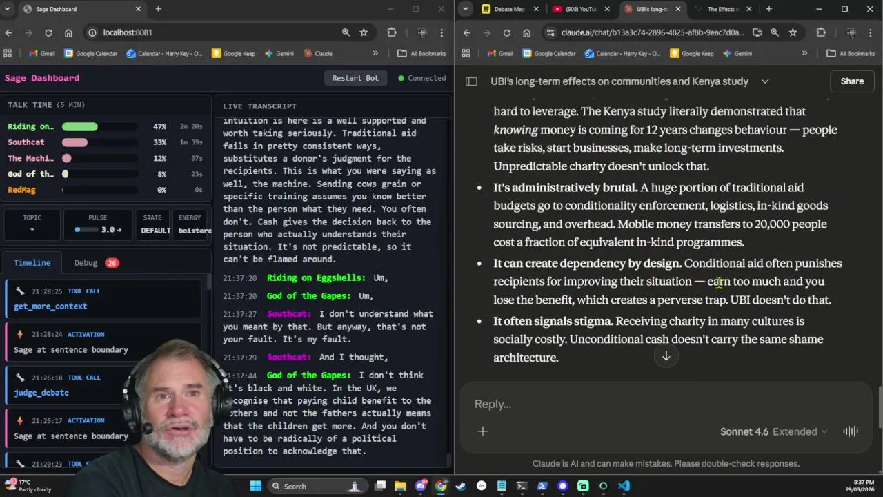Open the Sonnet 4.6 Extended model selector
Image resolution: width=883 pixels, height=497 pixels.
(773, 431)
